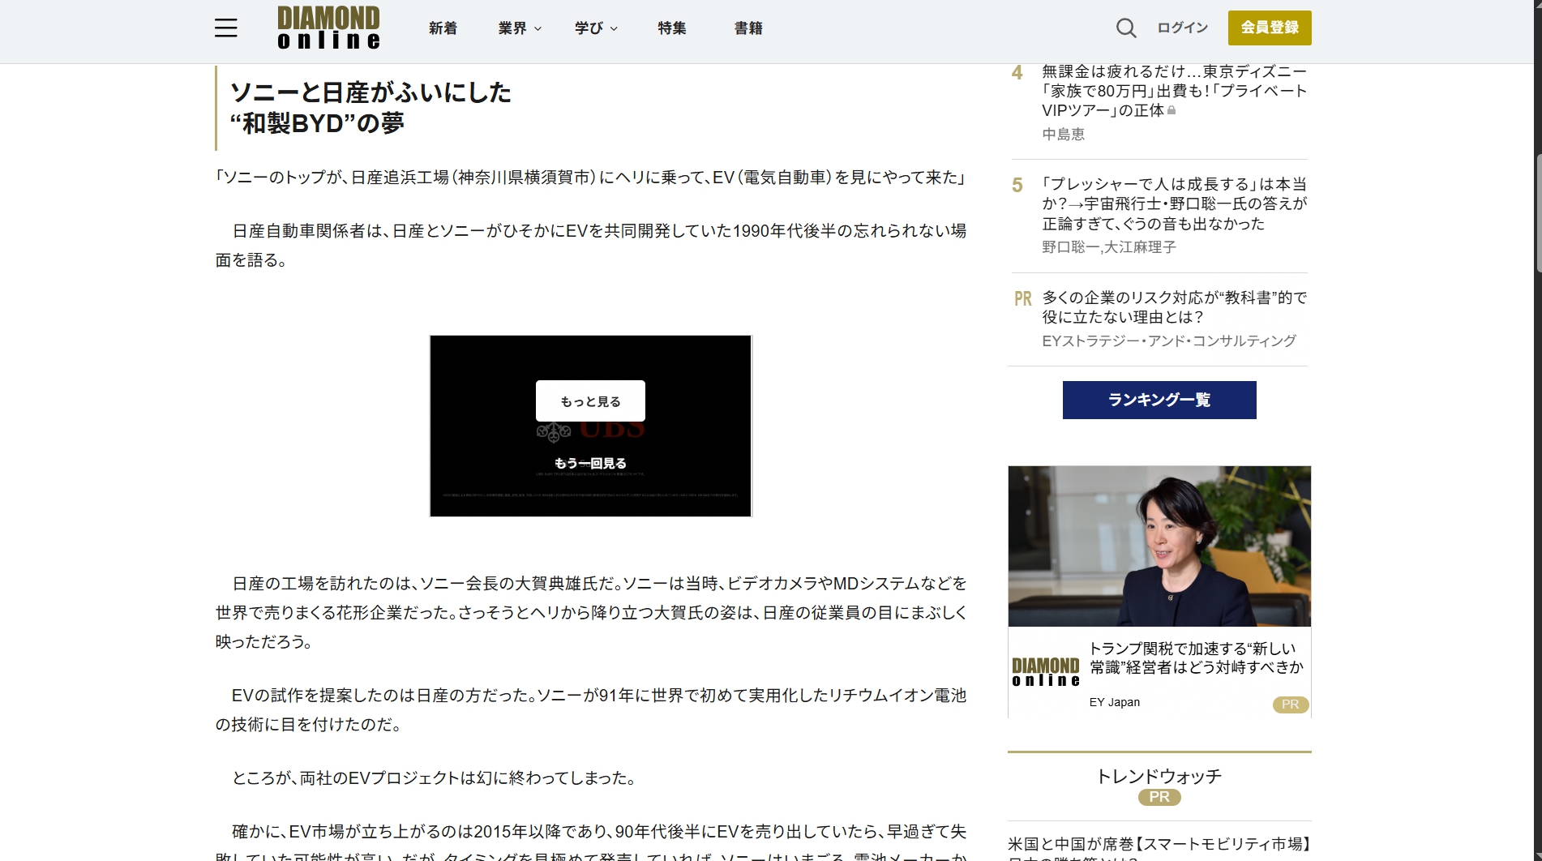Click the ログイン link

coord(1182,28)
